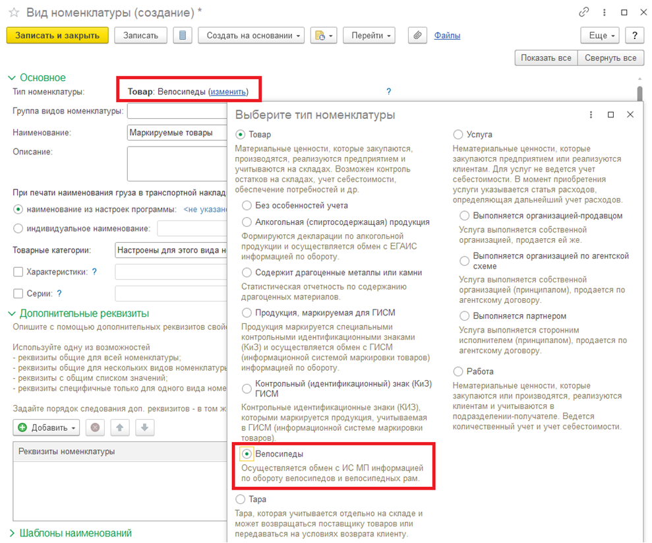
Task: Click the Наименование field with Маркируемые товары
Action: pyautogui.click(x=177, y=133)
